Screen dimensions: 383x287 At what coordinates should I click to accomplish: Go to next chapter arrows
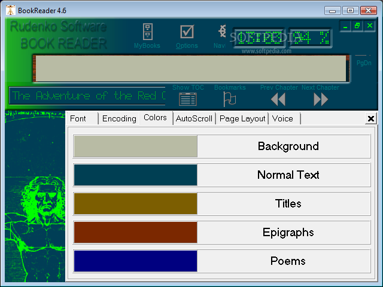tap(321, 100)
